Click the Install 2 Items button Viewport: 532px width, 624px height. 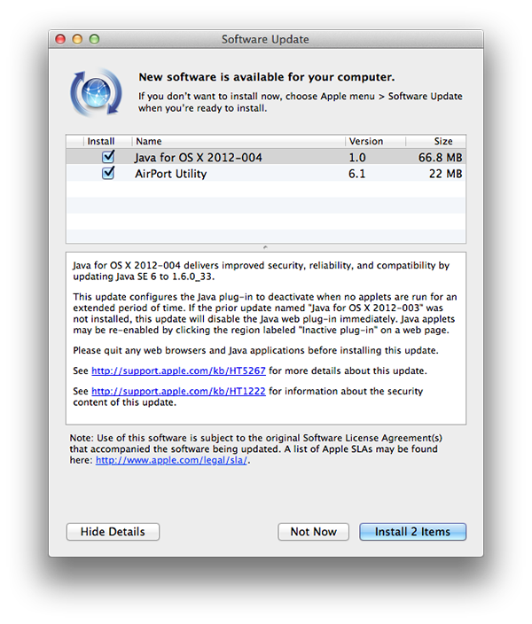412,532
